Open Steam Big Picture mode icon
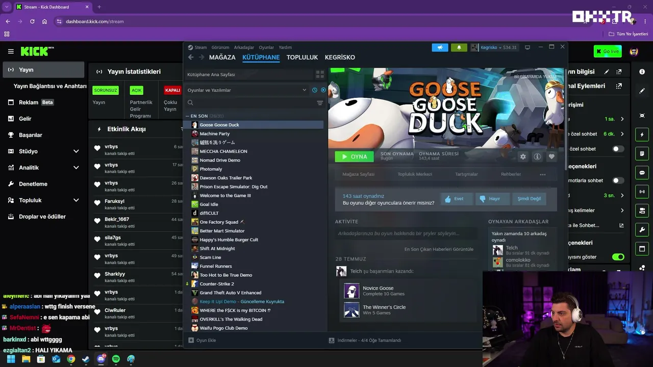This screenshot has height=367, width=653. [528, 47]
